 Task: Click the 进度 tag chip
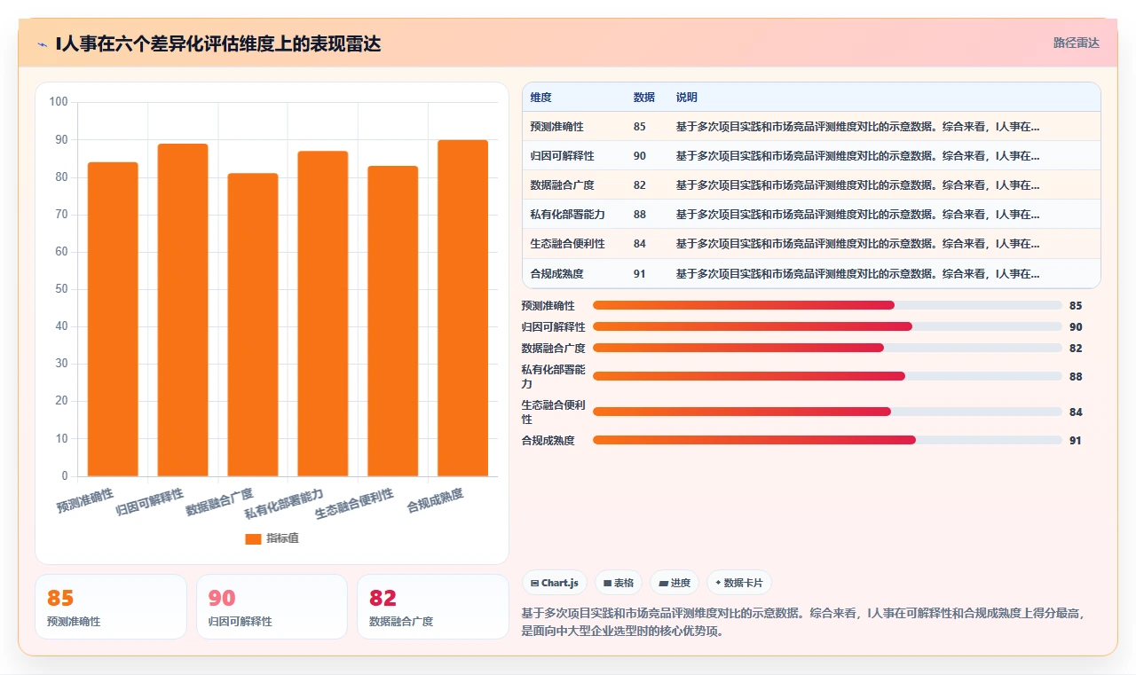pos(674,583)
